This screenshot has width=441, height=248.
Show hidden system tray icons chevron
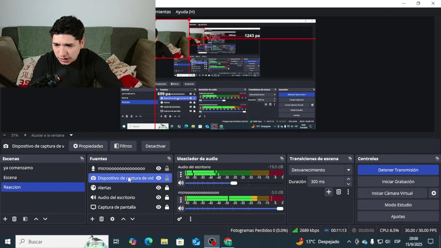pos(349,242)
